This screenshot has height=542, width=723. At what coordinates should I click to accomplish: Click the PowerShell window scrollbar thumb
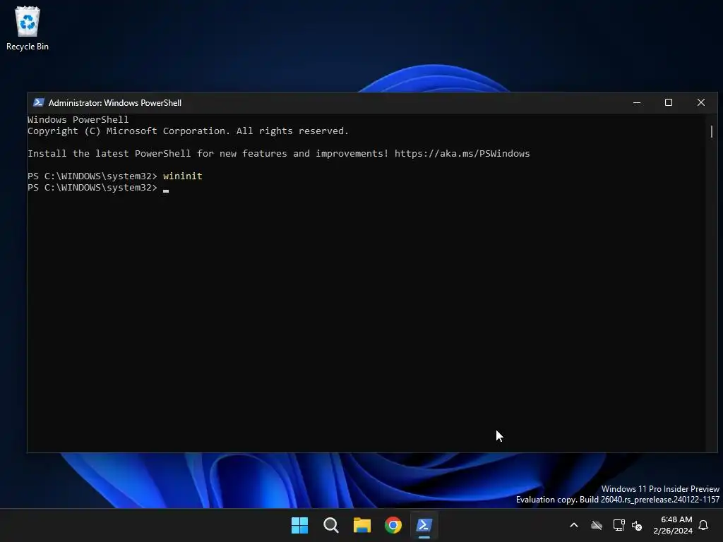pos(712,131)
